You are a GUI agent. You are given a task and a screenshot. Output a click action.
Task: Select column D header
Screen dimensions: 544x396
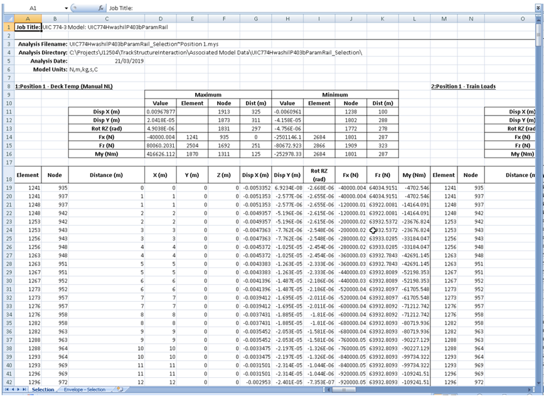click(x=161, y=19)
